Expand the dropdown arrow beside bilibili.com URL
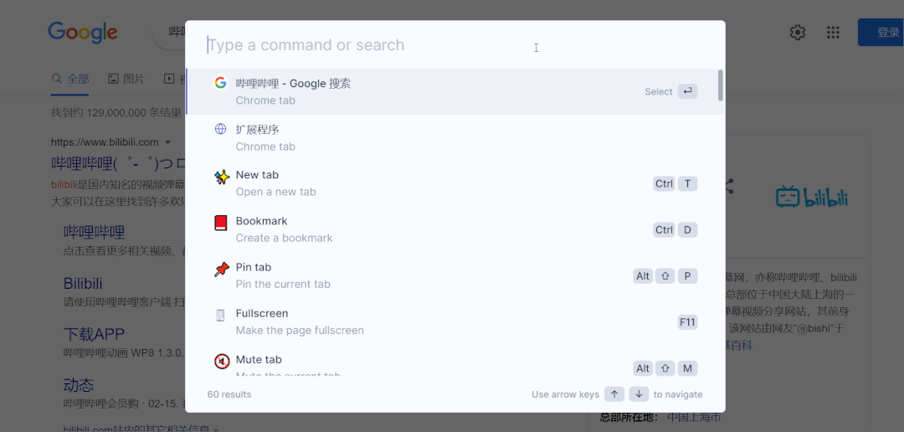904x432 pixels. [x=167, y=142]
